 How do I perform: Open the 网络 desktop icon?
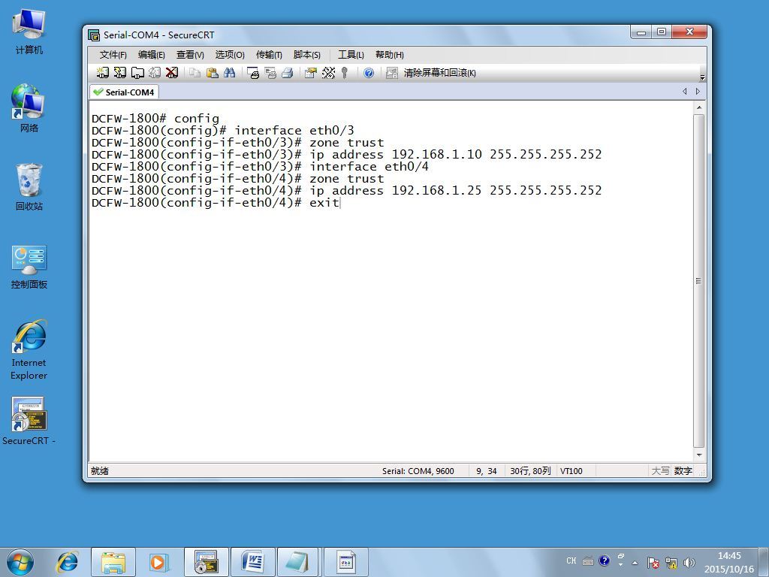29,108
